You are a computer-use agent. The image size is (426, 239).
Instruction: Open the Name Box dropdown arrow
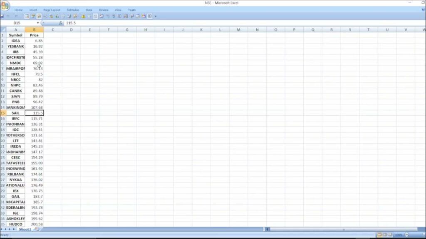[38, 23]
